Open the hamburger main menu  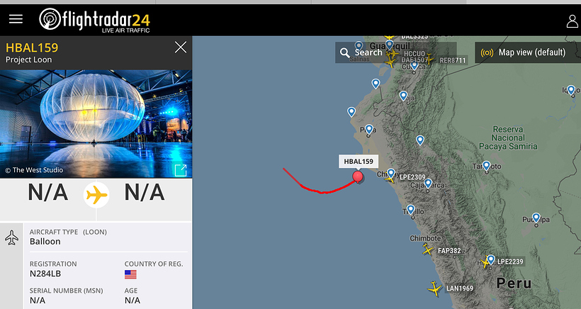click(x=16, y=19)
